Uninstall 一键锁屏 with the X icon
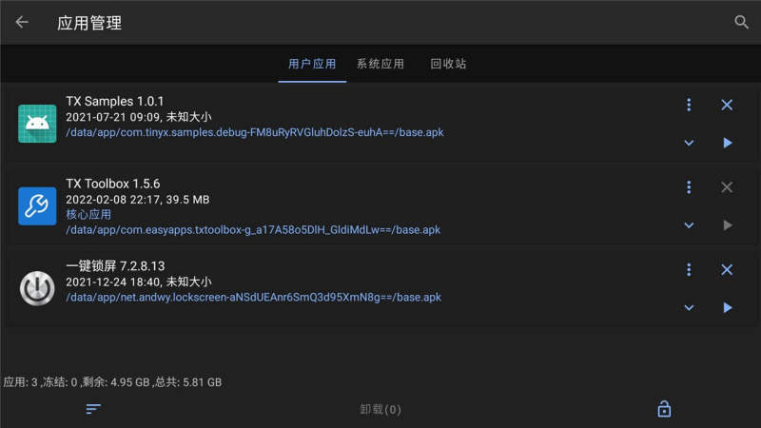This screenshot has width=761, height=428. [x=727, y=270]
